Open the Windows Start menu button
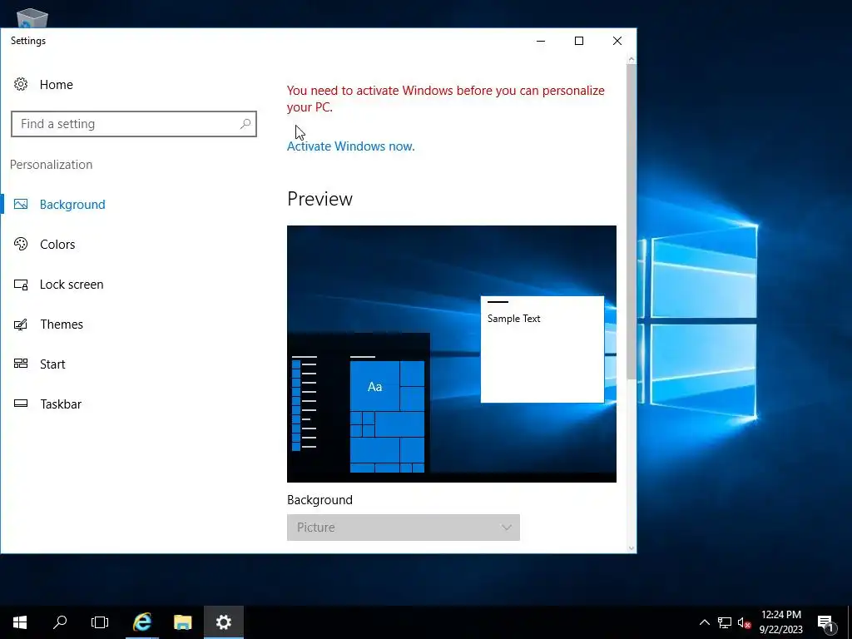 click(20, 622)
